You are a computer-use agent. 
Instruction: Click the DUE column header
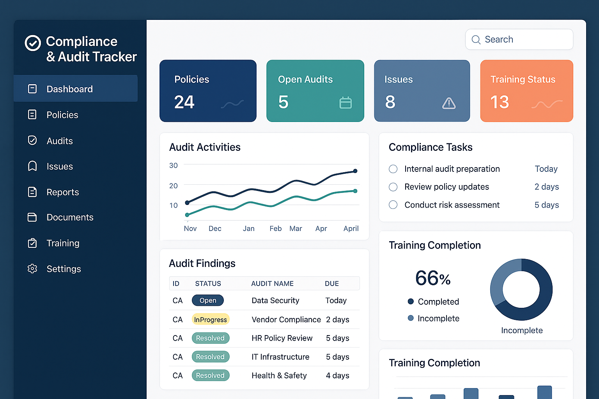(x=332, y=284)
